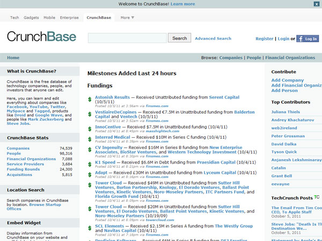Open the K1 Speed company link
Screen dimensions: 322x241
click(x=105, y=162)
